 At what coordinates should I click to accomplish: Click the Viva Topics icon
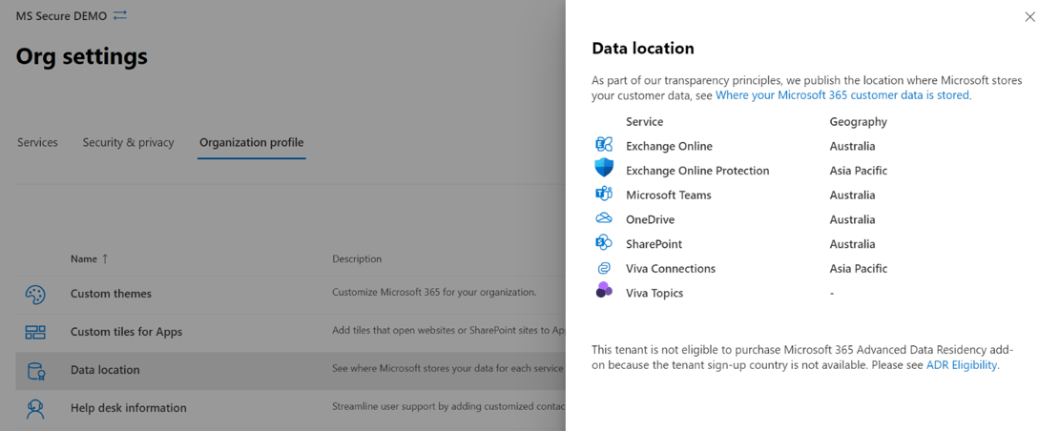click(604, 291)
